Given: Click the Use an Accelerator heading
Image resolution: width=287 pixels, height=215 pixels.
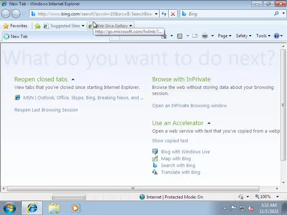Looking at the screenshot, I should (x=178, y=123).
